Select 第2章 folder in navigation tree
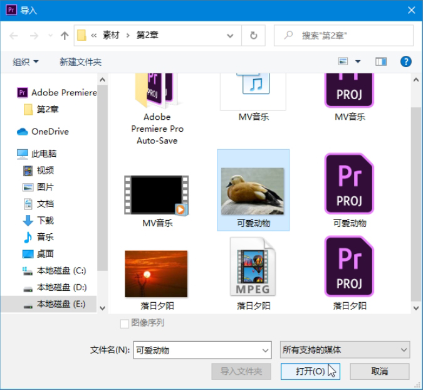Image resolution: width=423 pixels, height=390 pixels. click(x=41, y=109)
